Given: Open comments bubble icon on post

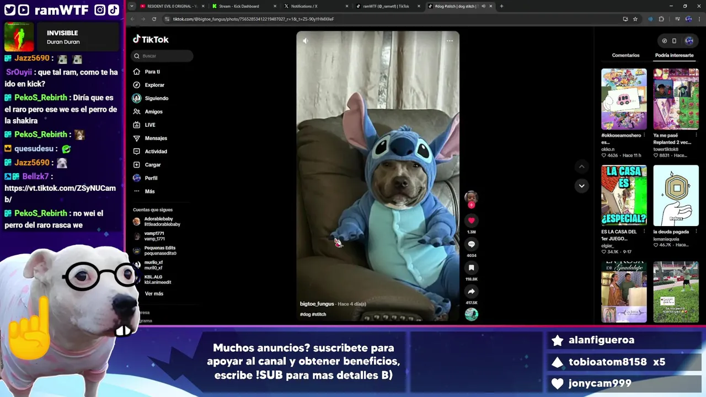Looking at the screenshot, I should [471, 244].
